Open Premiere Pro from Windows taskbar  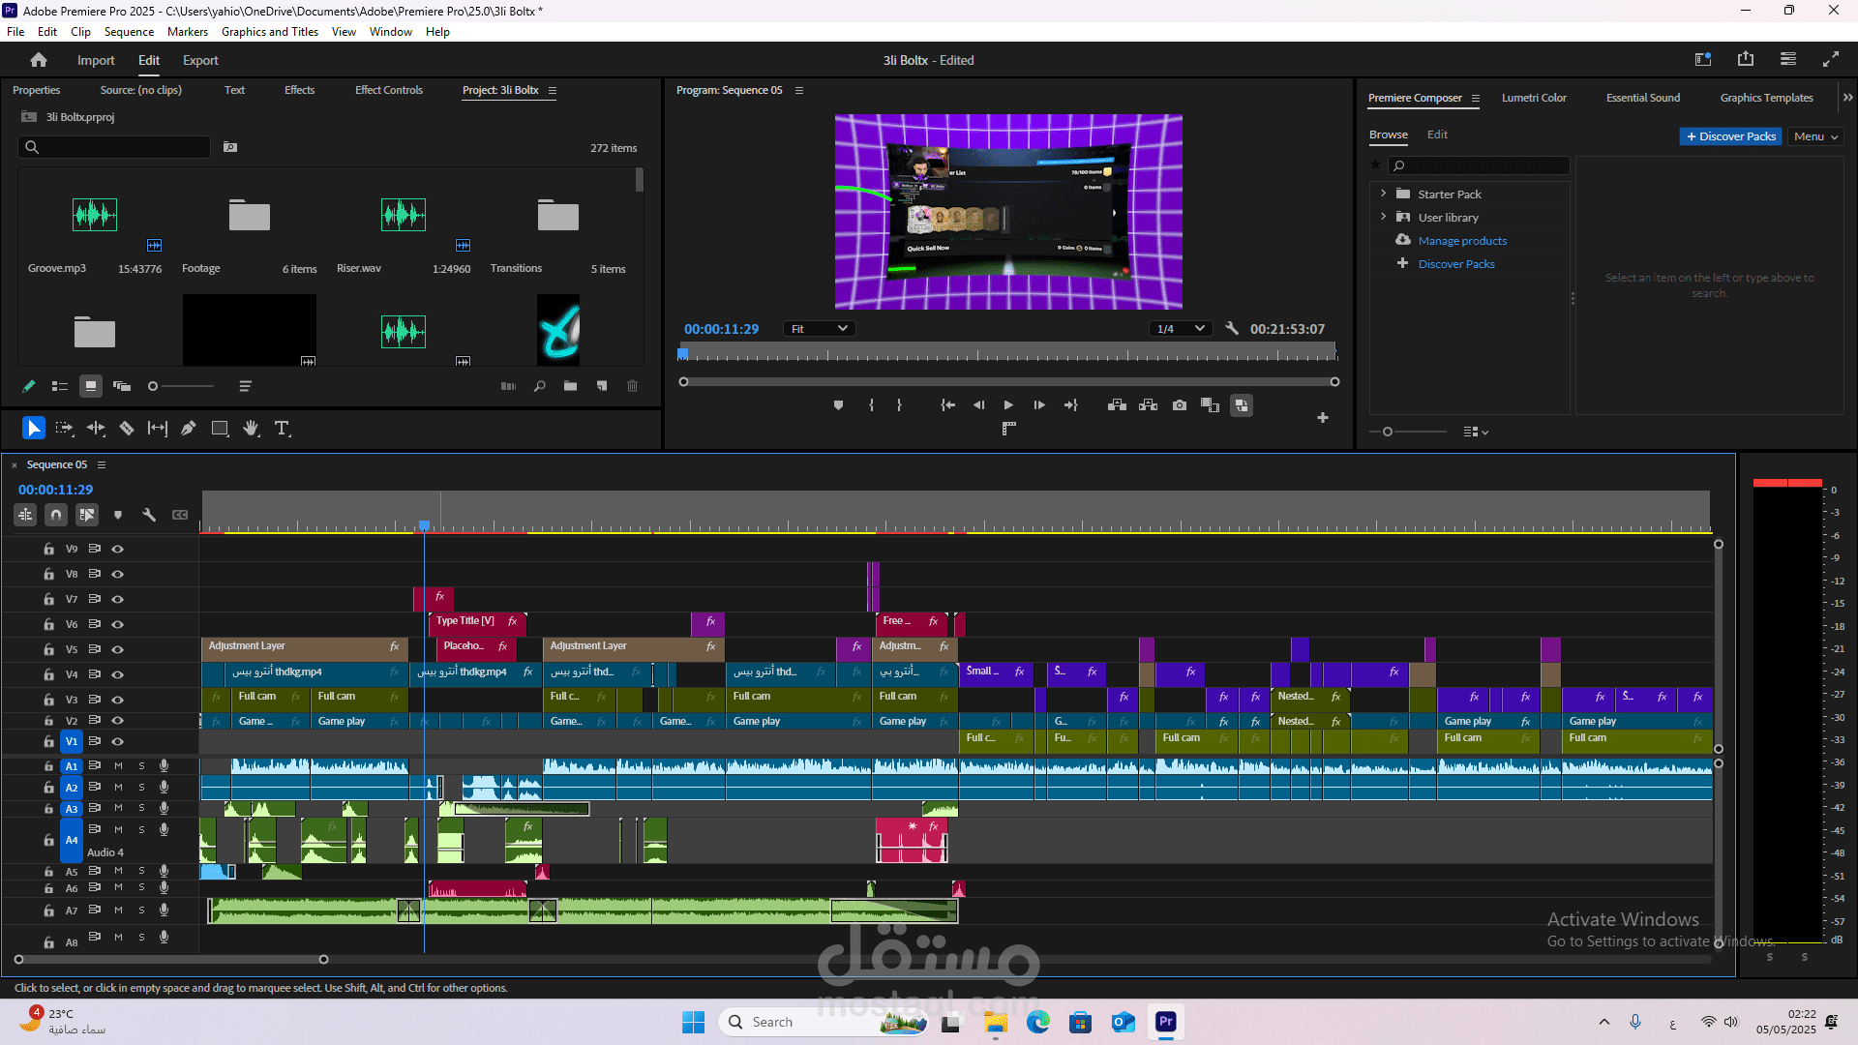tap(1166, 1022)
